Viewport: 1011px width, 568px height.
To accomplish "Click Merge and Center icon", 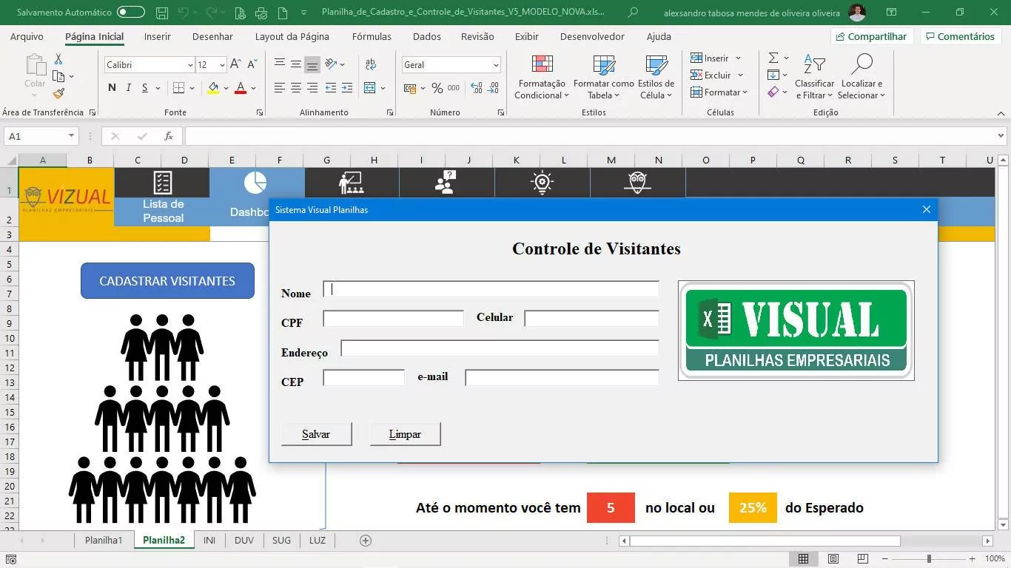I will (371, 88).
